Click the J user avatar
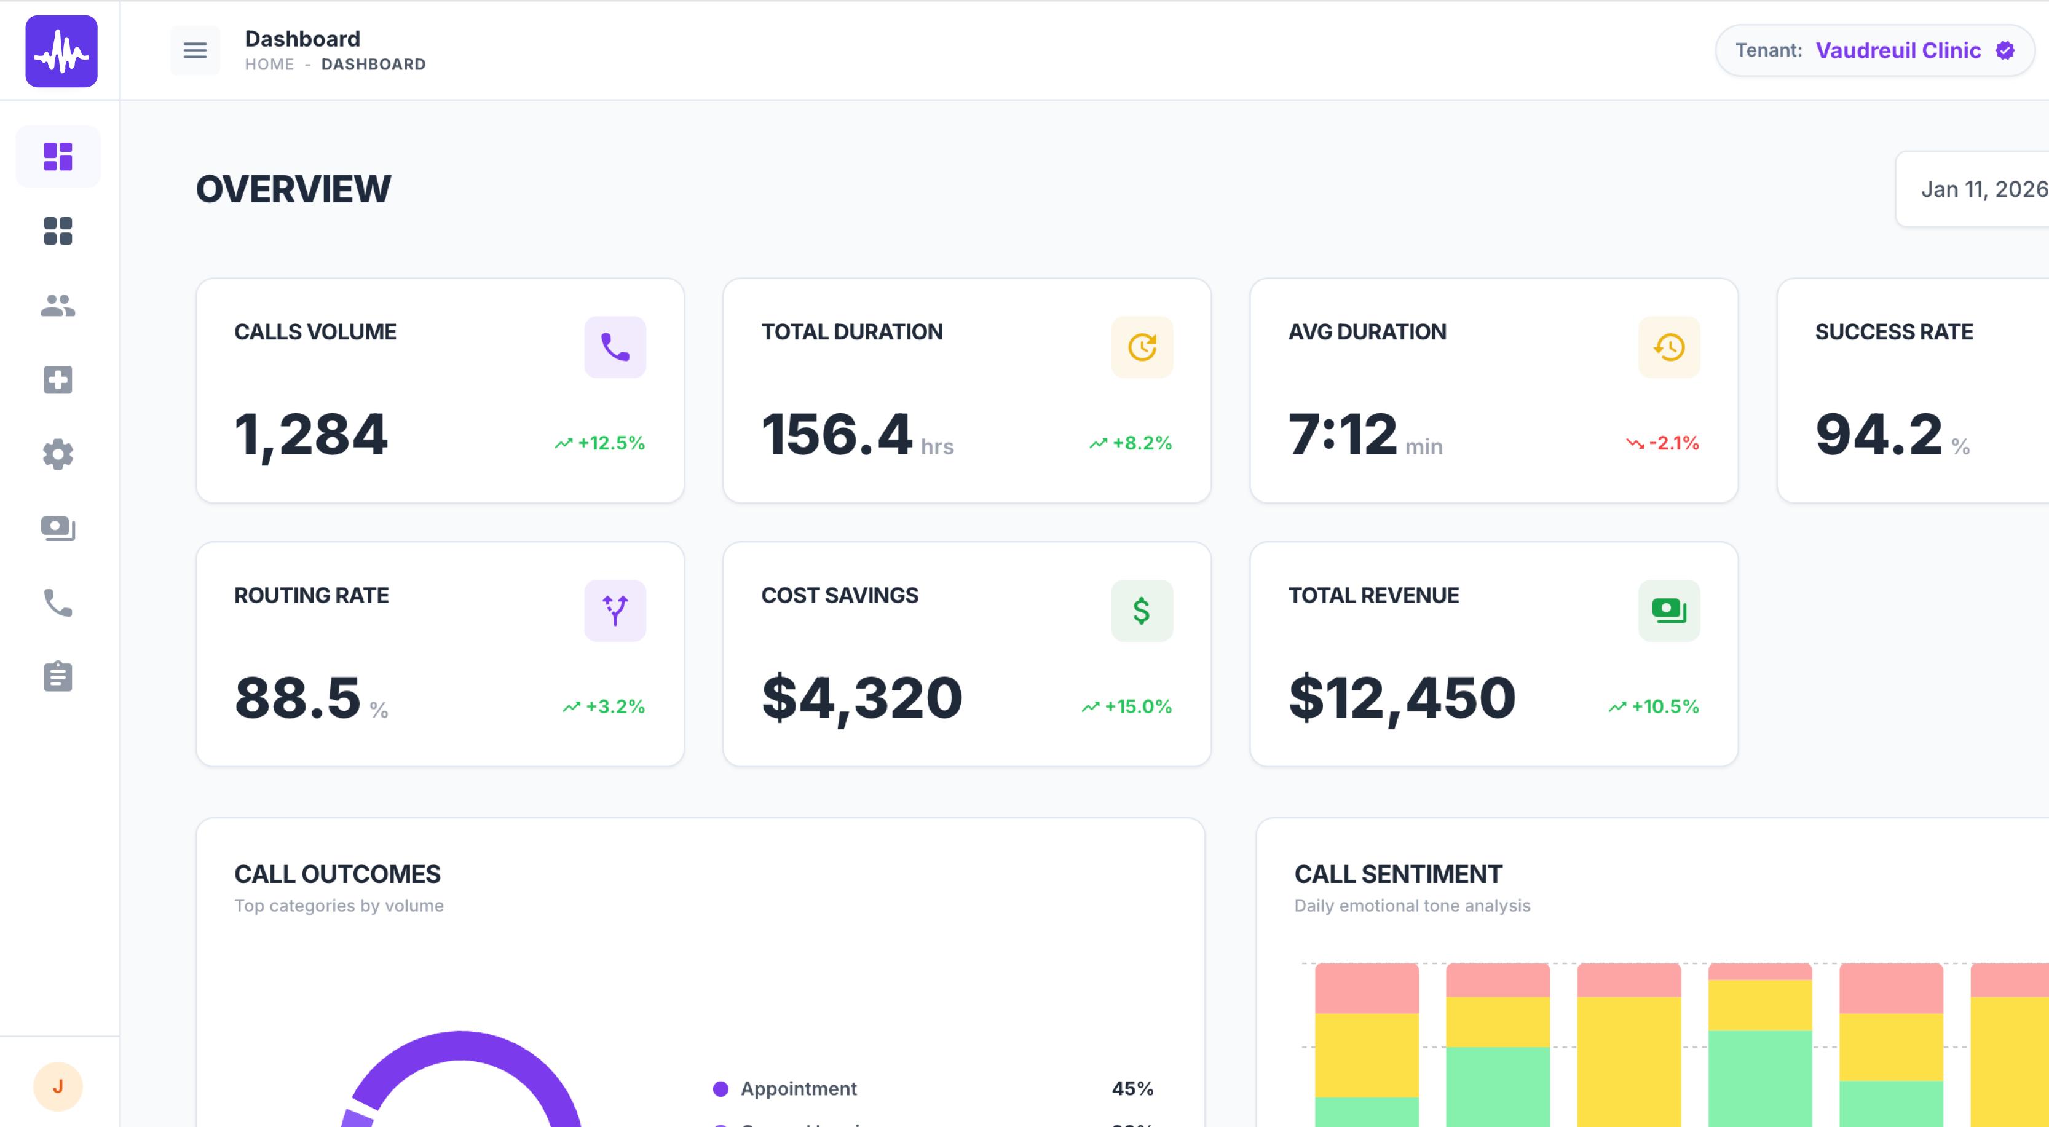Viewport: 2049px width, 1127px height. point(58,1086)
